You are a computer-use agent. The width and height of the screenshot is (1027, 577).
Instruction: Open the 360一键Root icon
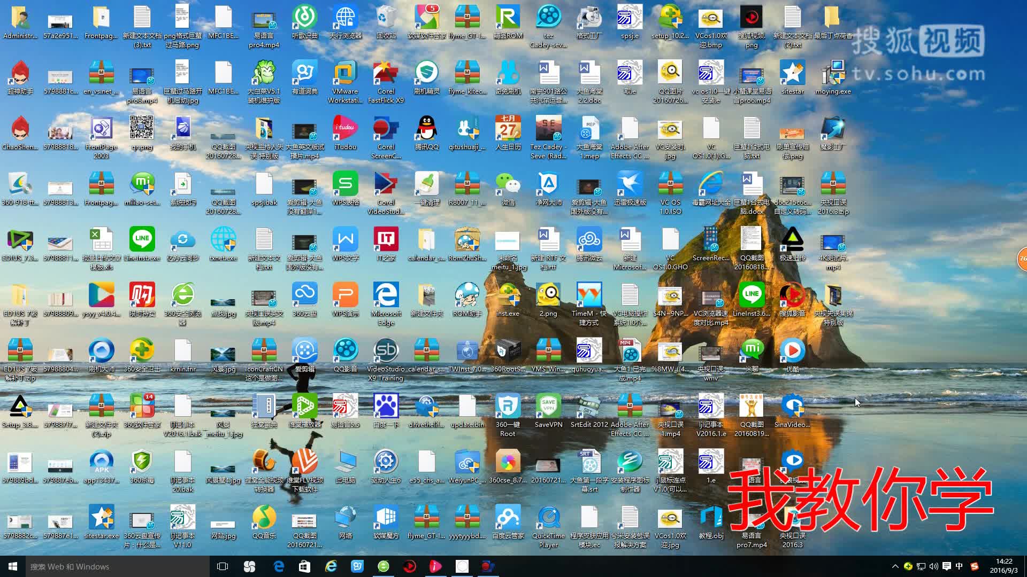[508, 415]
